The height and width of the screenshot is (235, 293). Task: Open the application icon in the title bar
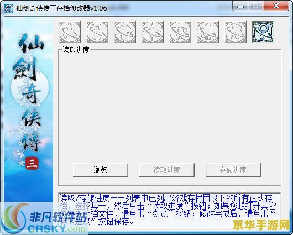coord(9,8)
